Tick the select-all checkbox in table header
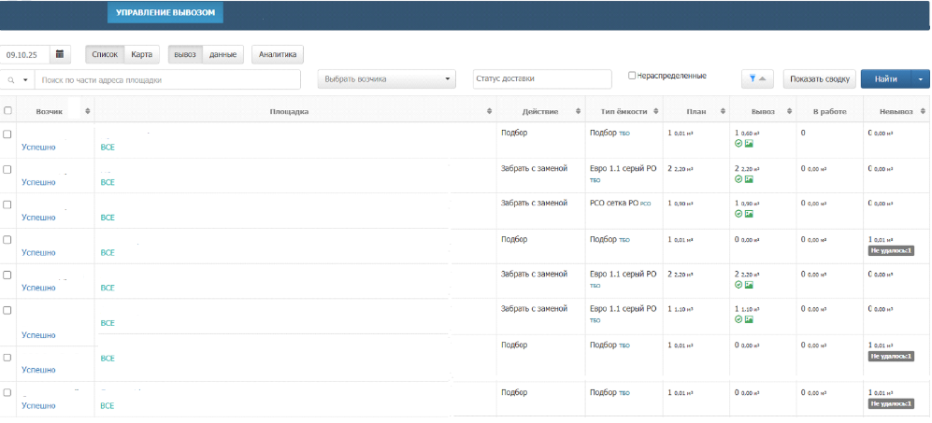This screenshot has width=932, height=423. [x=7, y=111]
